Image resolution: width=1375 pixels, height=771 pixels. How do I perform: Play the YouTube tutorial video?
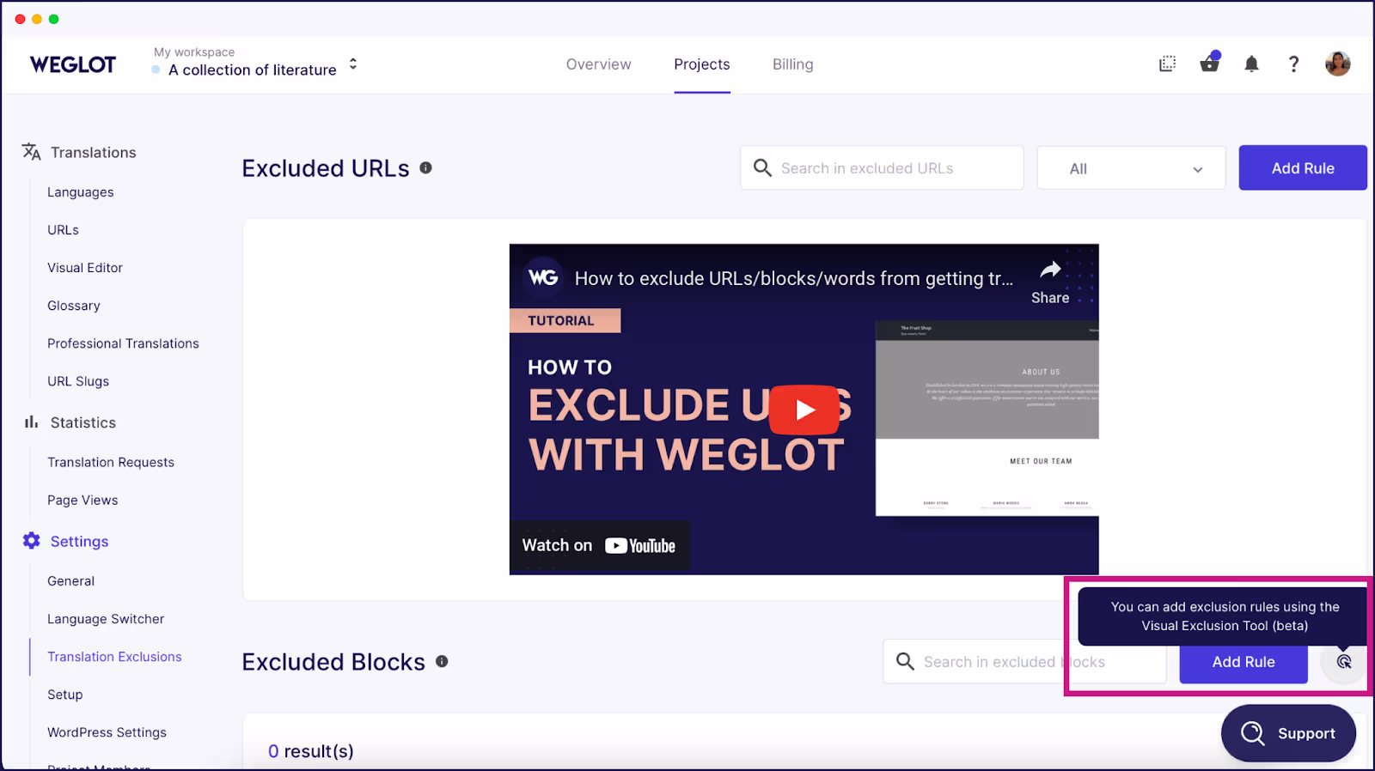[x=804, y=410]
